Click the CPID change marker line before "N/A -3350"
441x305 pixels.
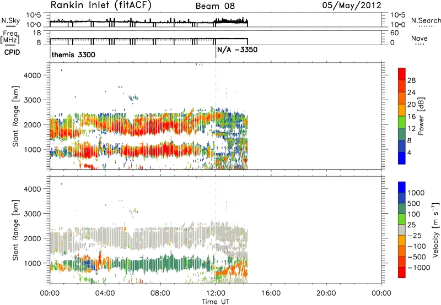tap(216, 52)
